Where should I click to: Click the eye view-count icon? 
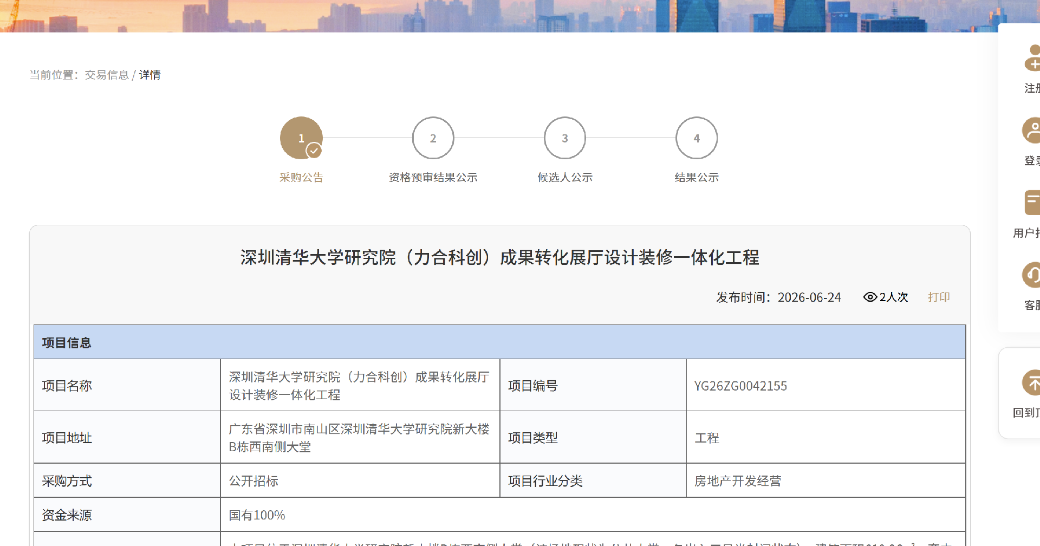[870, 297]
